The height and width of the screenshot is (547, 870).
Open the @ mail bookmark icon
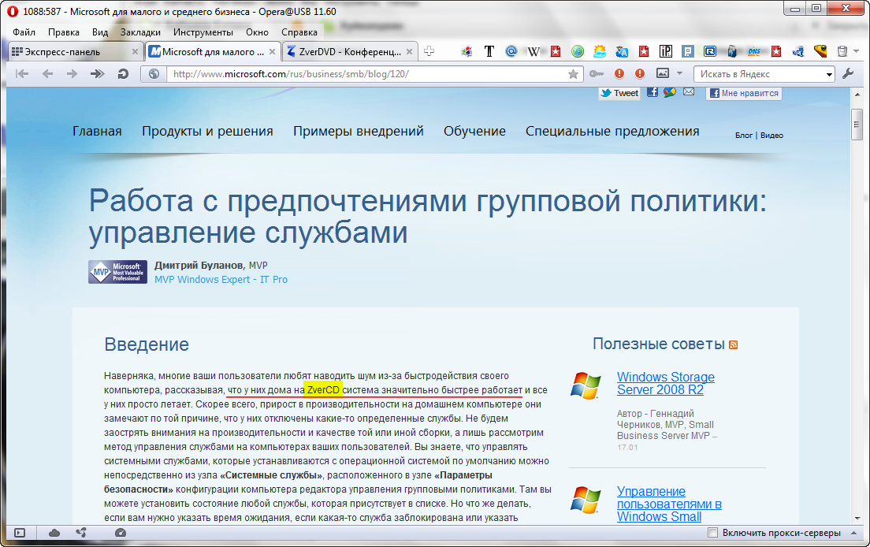point(511,51)
